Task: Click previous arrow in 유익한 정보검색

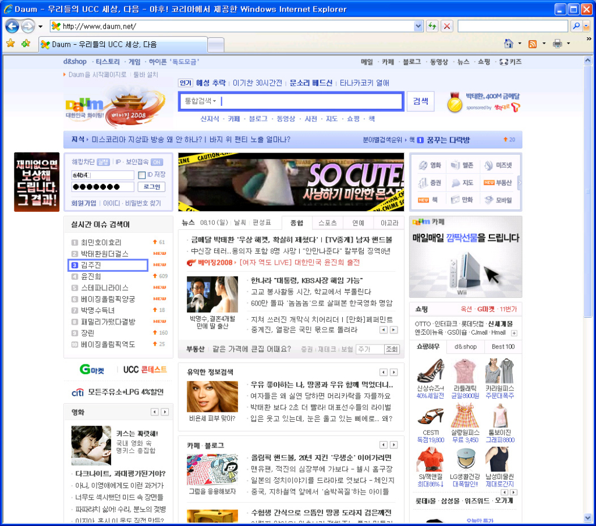Action: (x=384, y=372)
